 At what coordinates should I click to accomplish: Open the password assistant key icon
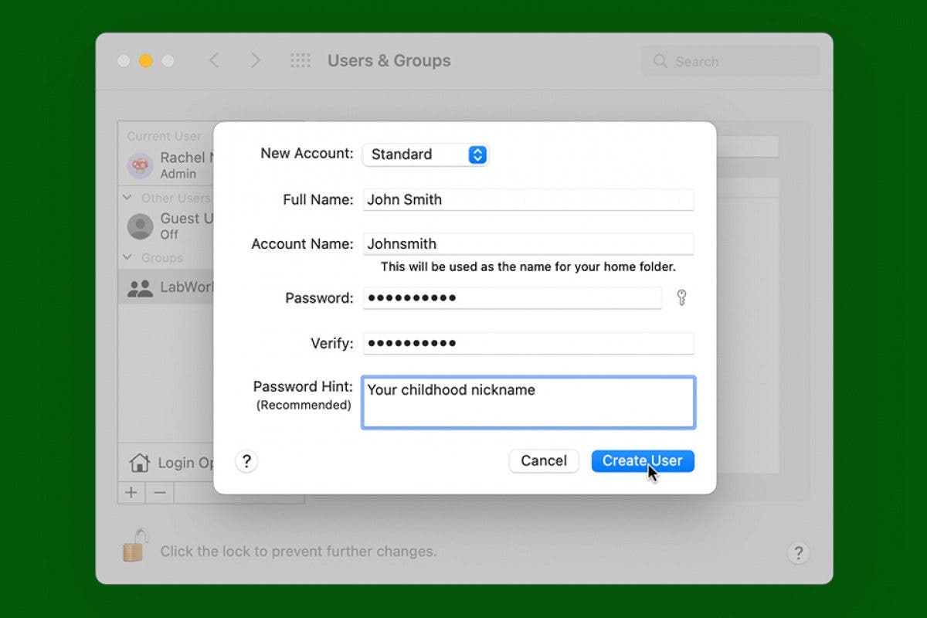pos(681,297)
